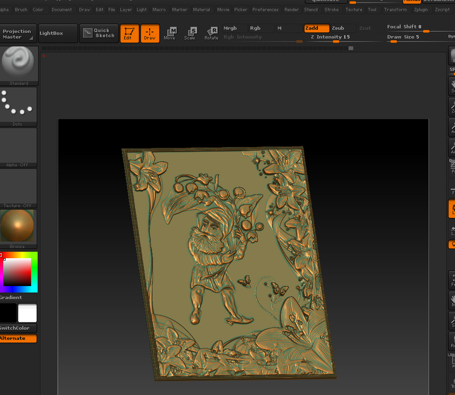The image size is (455, 395).
Task: Open the Layer menu
Action: (126, 10)
